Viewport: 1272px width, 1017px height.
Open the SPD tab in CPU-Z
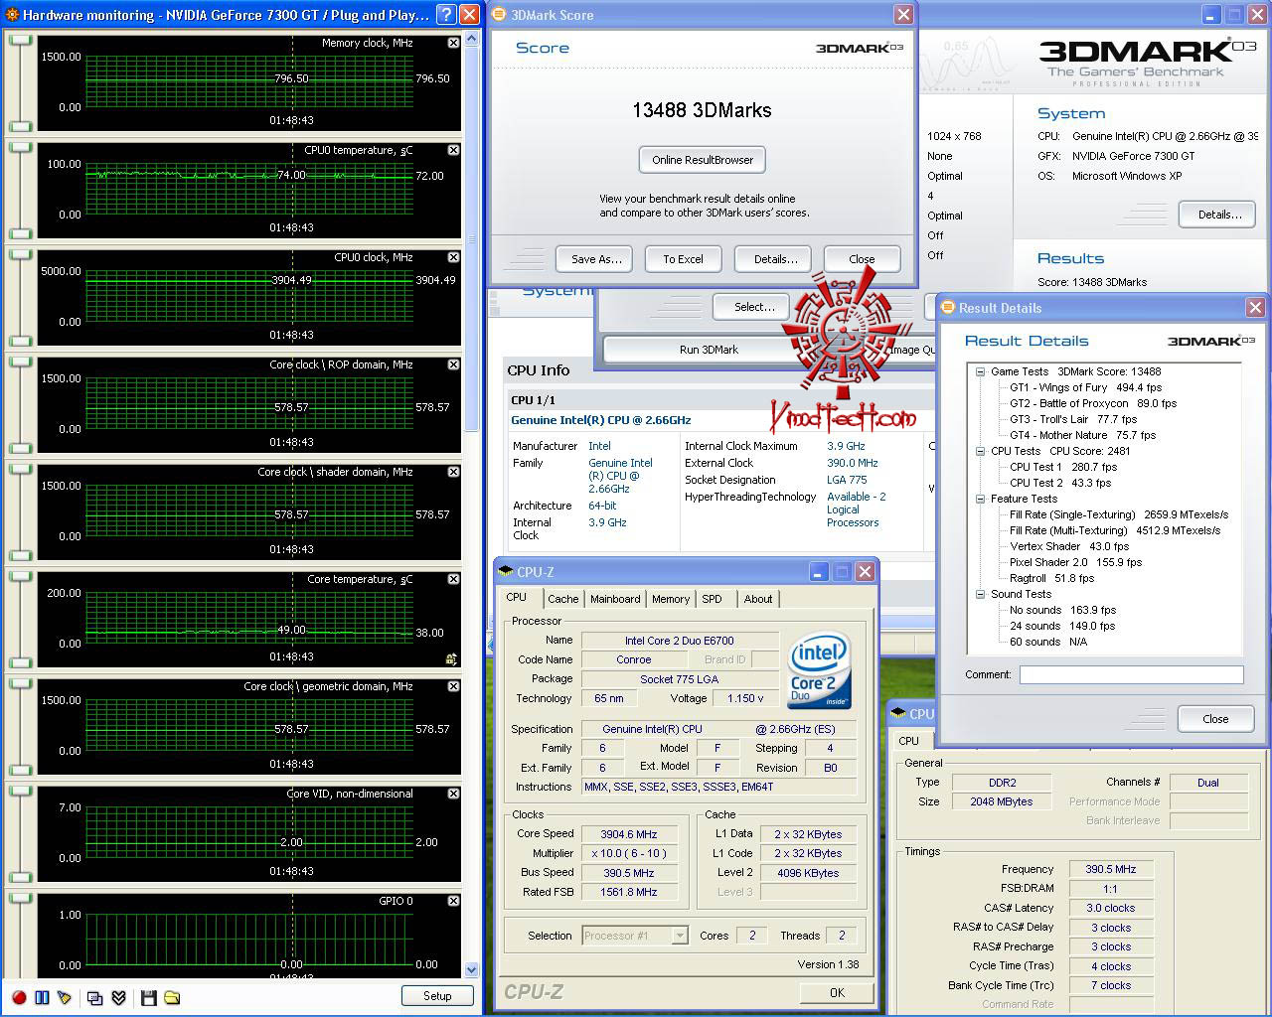[x=712, y=599]
